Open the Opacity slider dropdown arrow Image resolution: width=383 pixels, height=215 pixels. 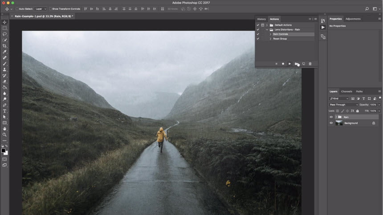tap(379, 105)
